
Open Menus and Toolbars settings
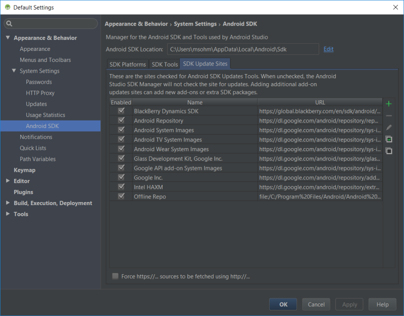click(45, 60)
